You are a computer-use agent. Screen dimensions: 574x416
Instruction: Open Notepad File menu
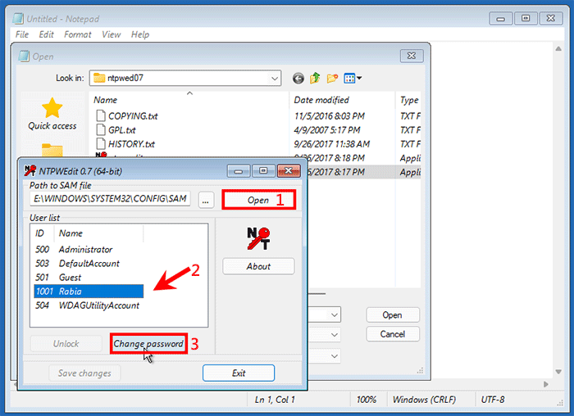pos(22,34)
